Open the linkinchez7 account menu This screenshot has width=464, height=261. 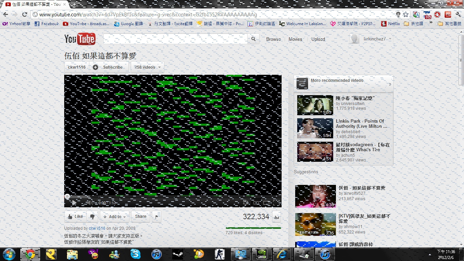[371, 39]
